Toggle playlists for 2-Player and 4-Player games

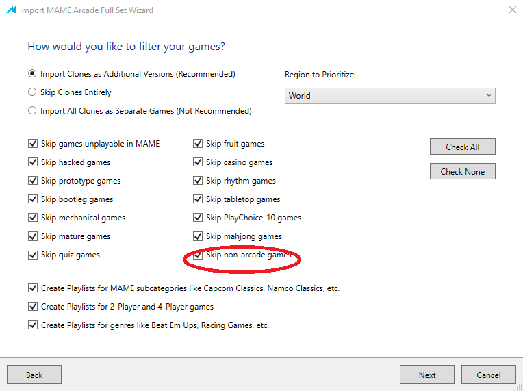(x=33, y=307)
